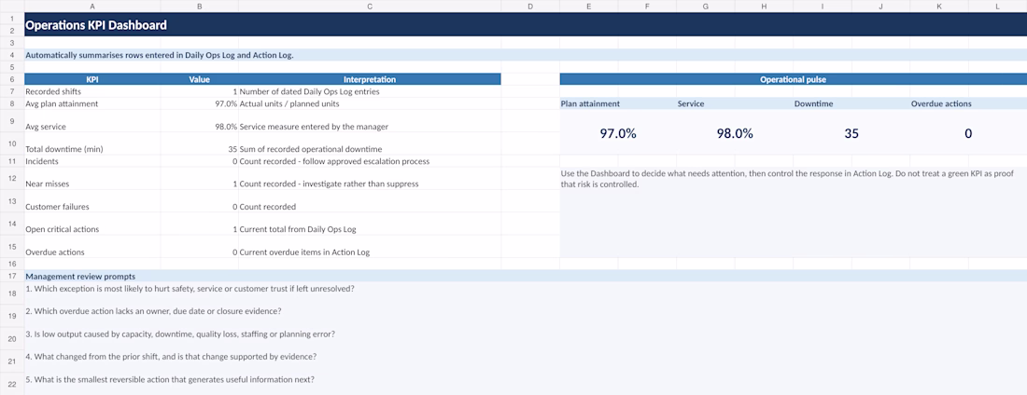The image size is (1027, 395).
Task: Select the KPI column header cell
Action: click(x=91, y=79)
